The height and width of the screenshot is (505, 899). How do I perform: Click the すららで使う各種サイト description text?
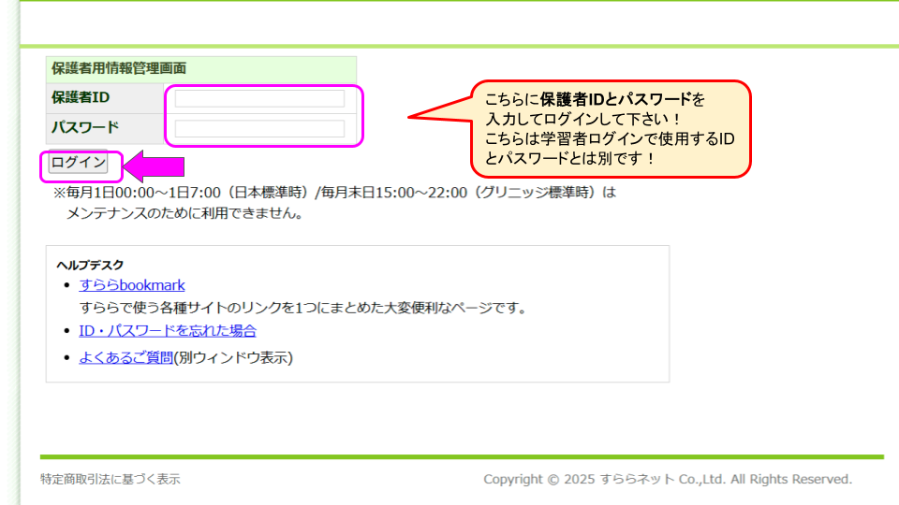pyautogui.click(x=302, y=308)
